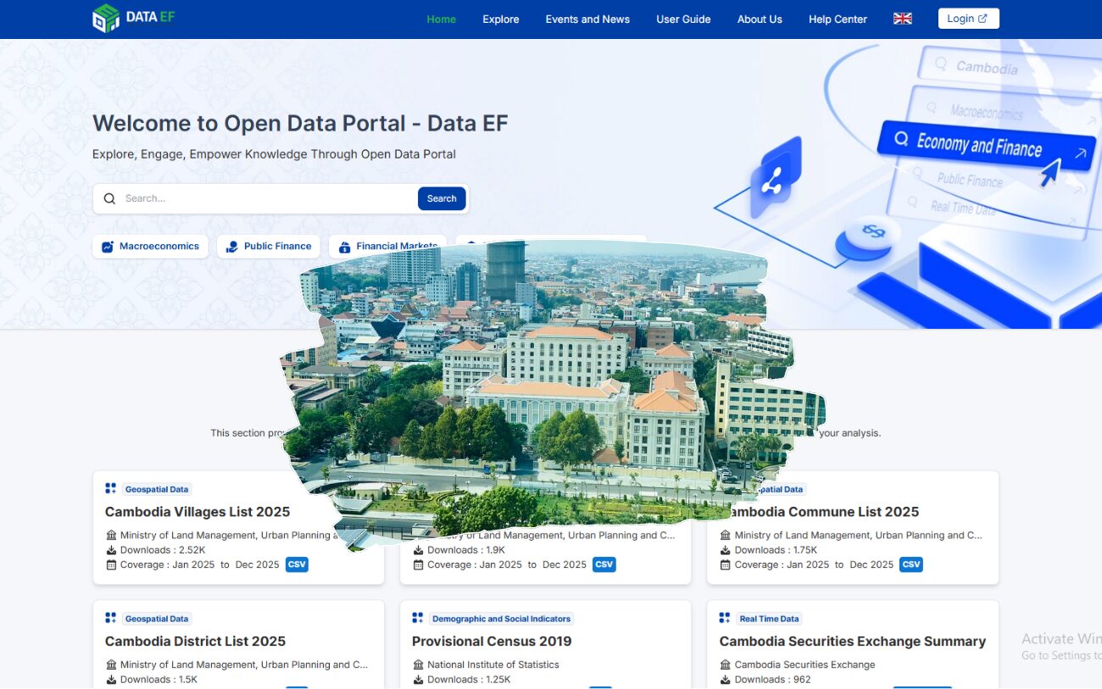The height and width of the screenshot is (689, 1102).
Task: Open the Help Center
Action: click(x=838, y=19)
